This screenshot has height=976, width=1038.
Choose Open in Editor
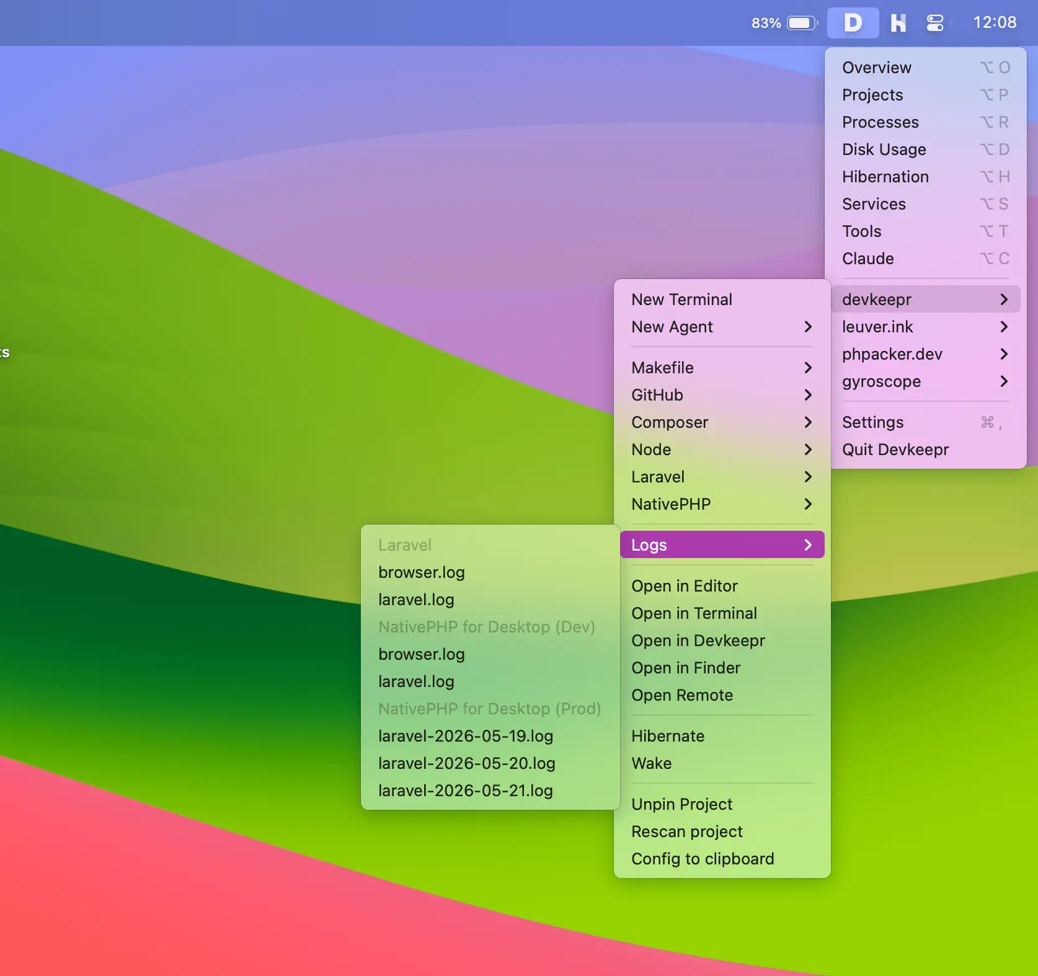pos(722,586)
